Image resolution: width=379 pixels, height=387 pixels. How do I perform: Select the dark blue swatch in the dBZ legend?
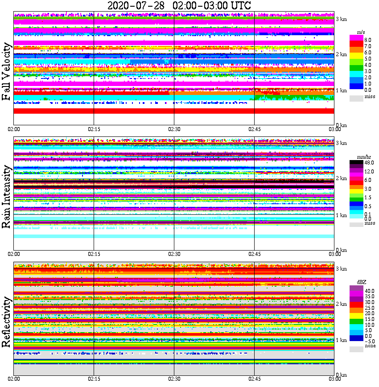tap(356, 338)
